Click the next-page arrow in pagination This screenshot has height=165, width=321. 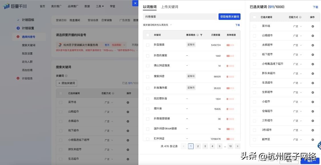pos(237,146)
